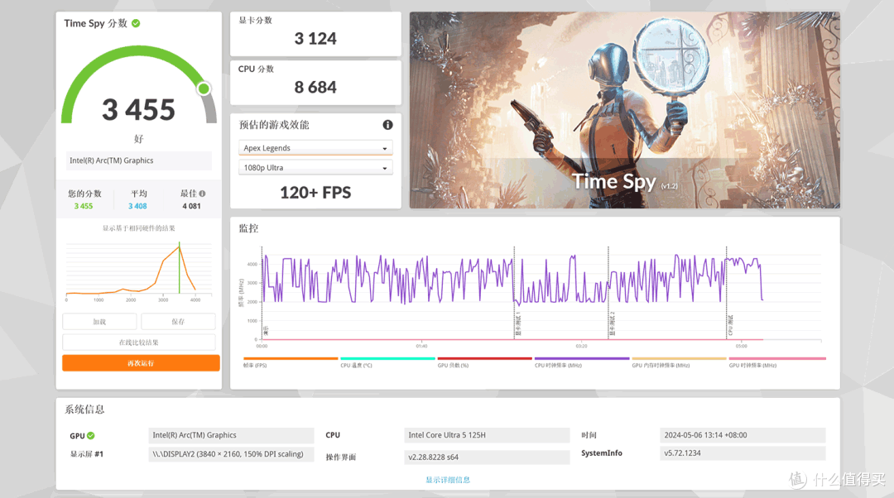Click the 显卡测试 1 marker on the monitoring chart

(x=518, y=323)
